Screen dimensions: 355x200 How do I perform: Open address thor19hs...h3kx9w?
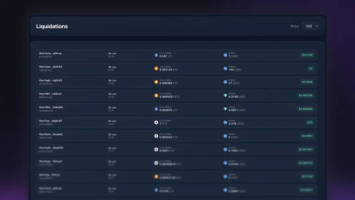51,108
